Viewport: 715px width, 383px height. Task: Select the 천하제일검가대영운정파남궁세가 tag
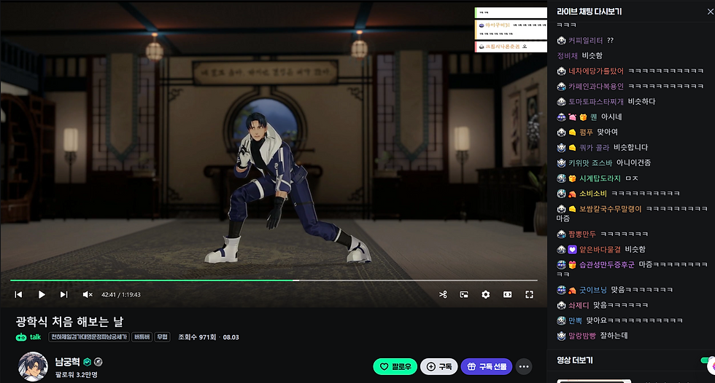tap(89, 337)
